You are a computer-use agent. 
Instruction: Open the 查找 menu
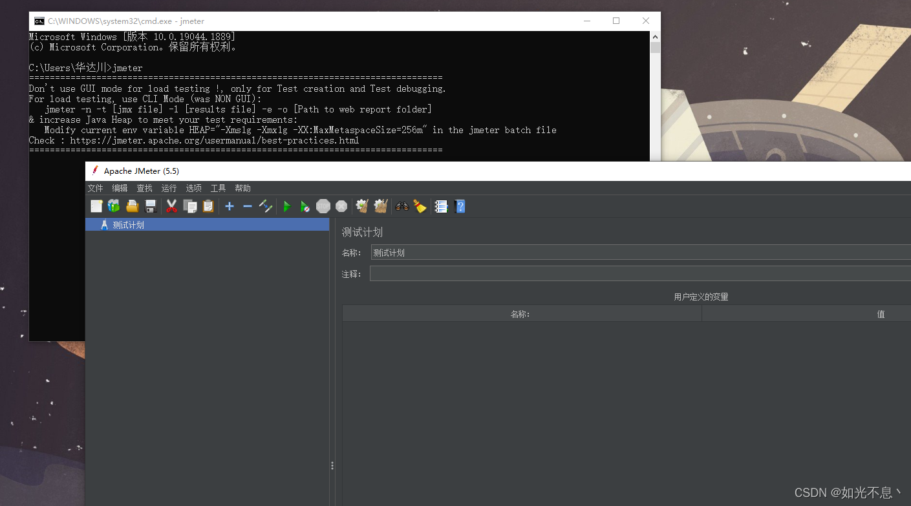coord(145,188)
